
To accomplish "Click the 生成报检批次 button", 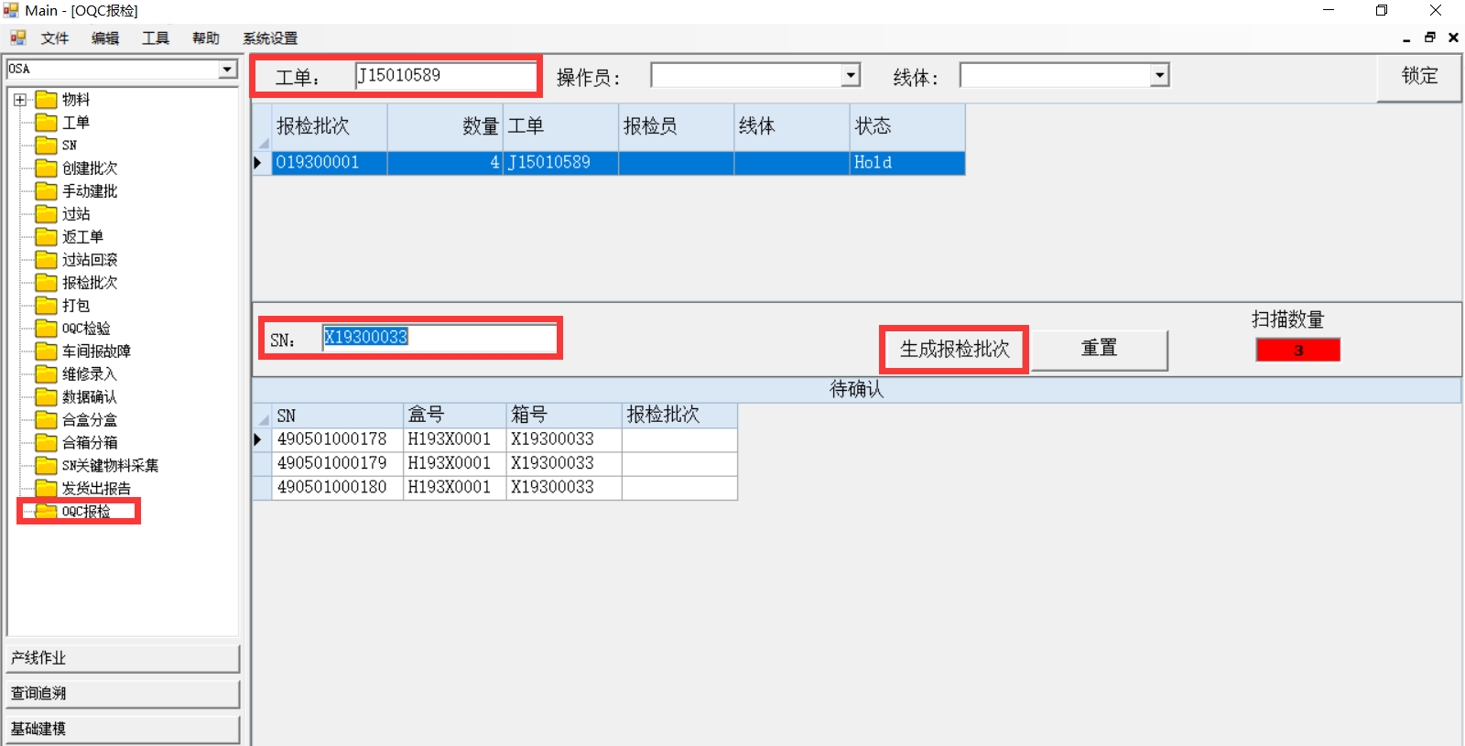I will tap(954, 350).
